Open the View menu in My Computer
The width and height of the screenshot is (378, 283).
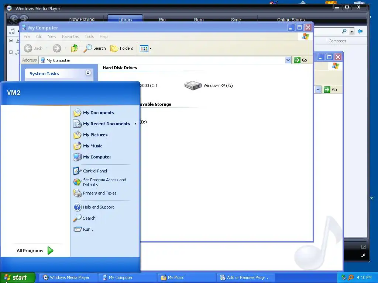52,36
